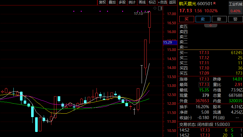This screenshot has width=243, height=137.
Task: Activate the 画线 drawing tool
Action: [x=142, y=2]
